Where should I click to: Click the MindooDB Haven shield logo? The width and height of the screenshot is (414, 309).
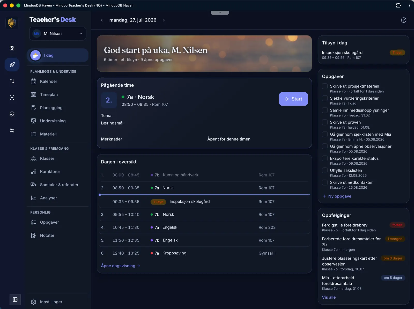point(12,23)
